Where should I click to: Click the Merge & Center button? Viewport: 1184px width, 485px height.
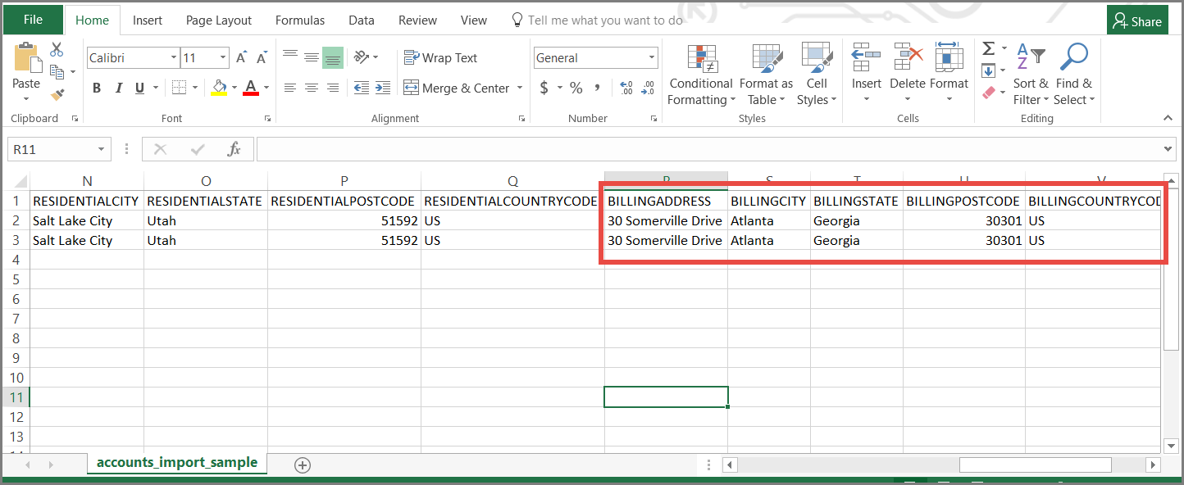(463, 88)
